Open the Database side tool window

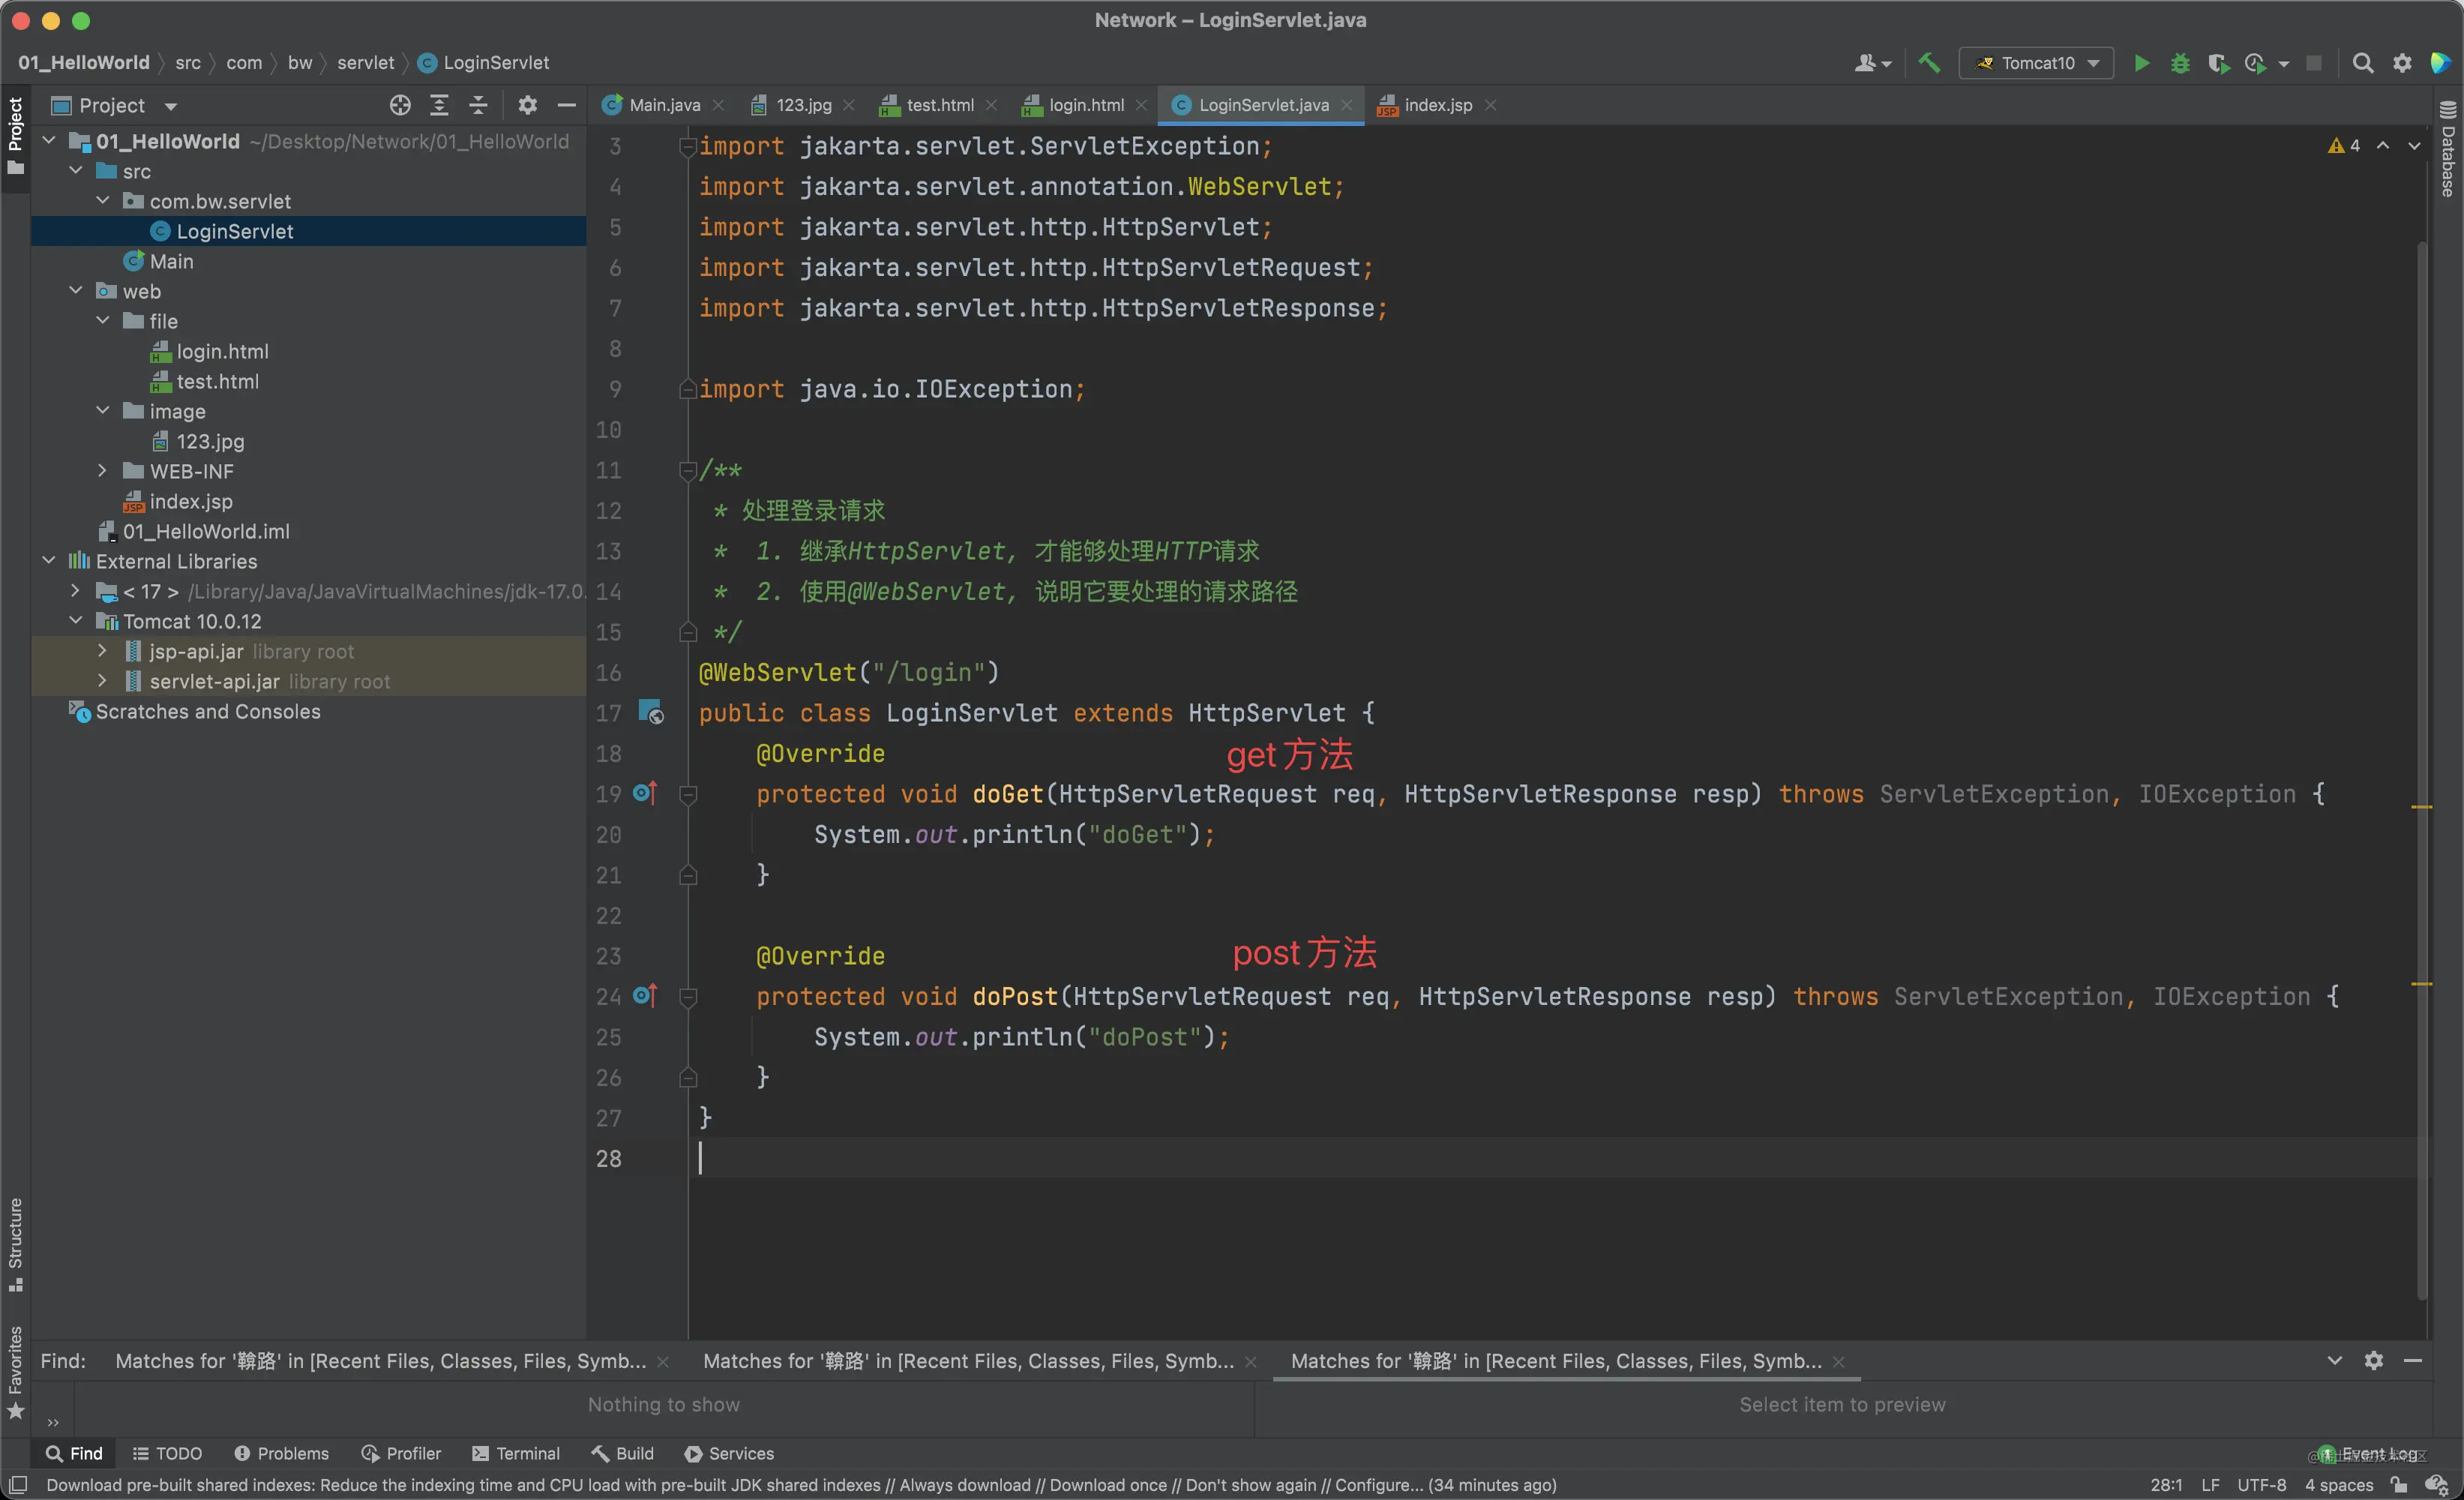coord(2447,150)
